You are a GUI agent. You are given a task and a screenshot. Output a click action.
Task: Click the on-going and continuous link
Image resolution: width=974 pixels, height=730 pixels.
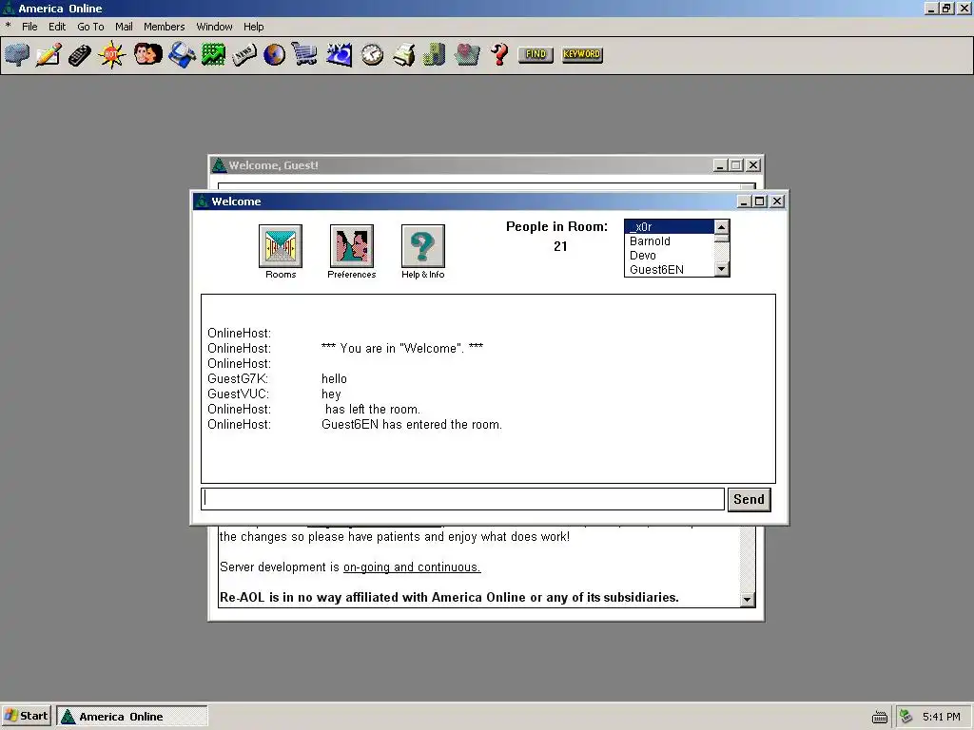(412, 567)
